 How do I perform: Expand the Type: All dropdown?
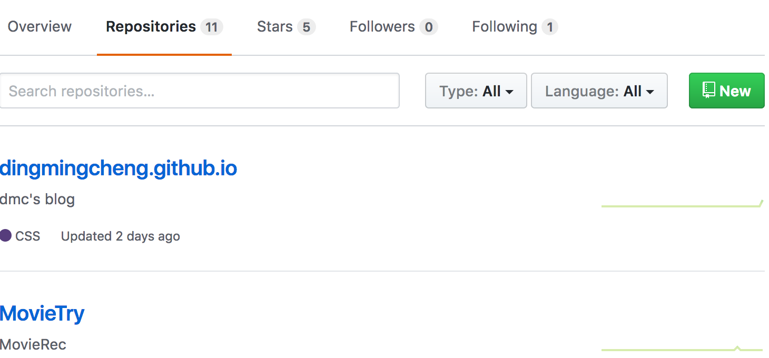pyautogui.click(x=476, y=91)
